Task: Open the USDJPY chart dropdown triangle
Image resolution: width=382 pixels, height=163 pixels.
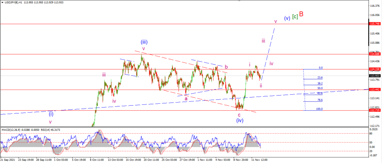Action: click(2, 3)
